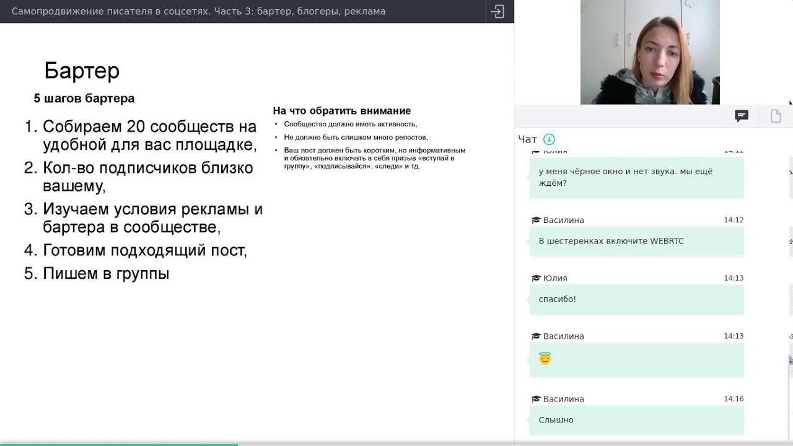Viewport: 793px width, 446px height.
Task: Click slide item 'Собираем 20 сообществ'
Action: pyautogui.click(x=141, y=136)
